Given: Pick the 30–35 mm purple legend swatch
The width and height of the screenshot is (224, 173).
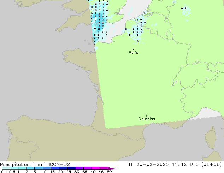Looking at the screenshot, I should [79, 168].
